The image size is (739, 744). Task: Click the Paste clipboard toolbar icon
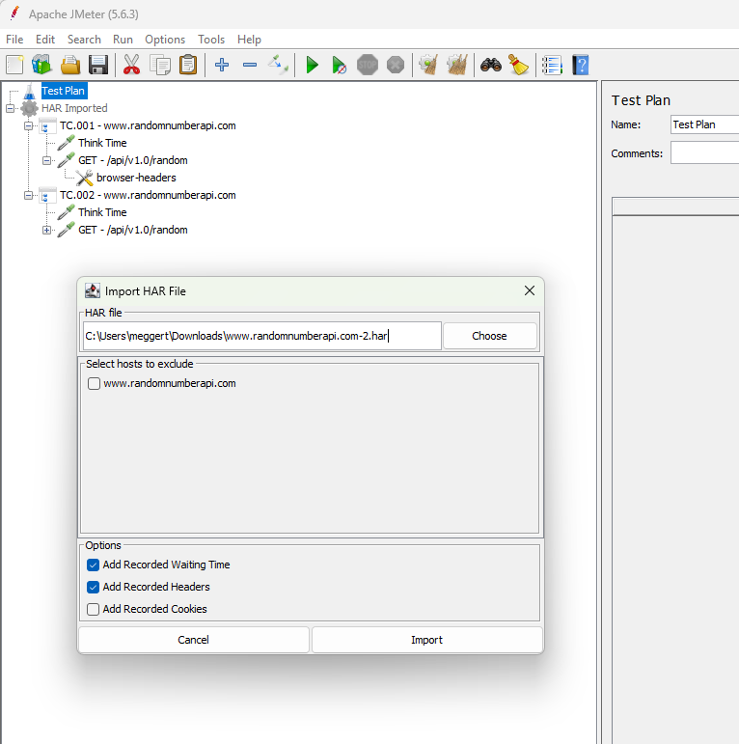[188, 65]
